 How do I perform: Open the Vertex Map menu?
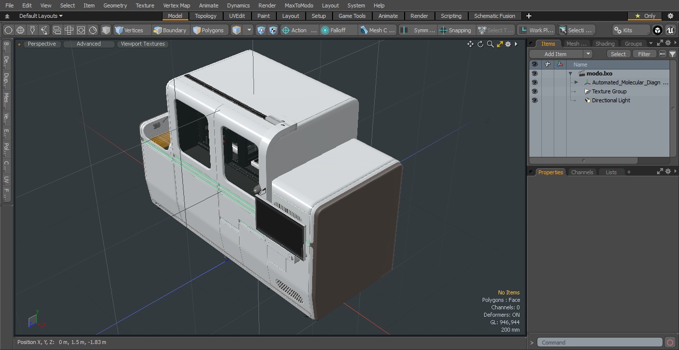176,5
